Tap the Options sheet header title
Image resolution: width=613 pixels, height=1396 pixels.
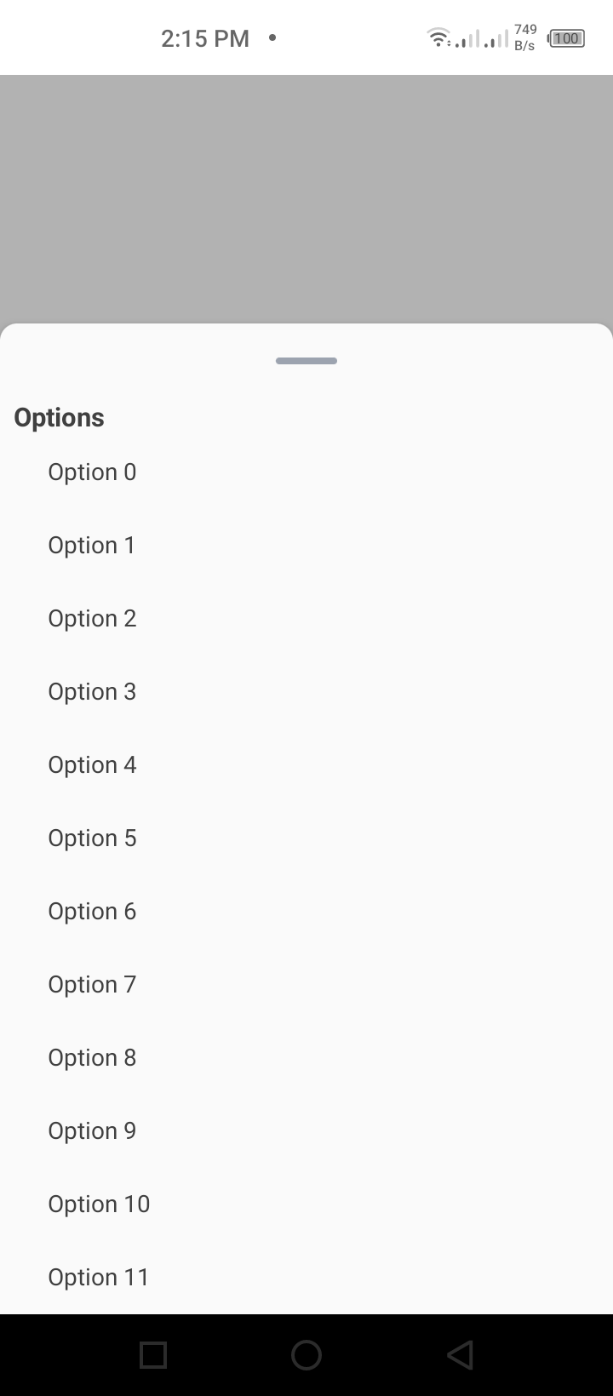59,417
